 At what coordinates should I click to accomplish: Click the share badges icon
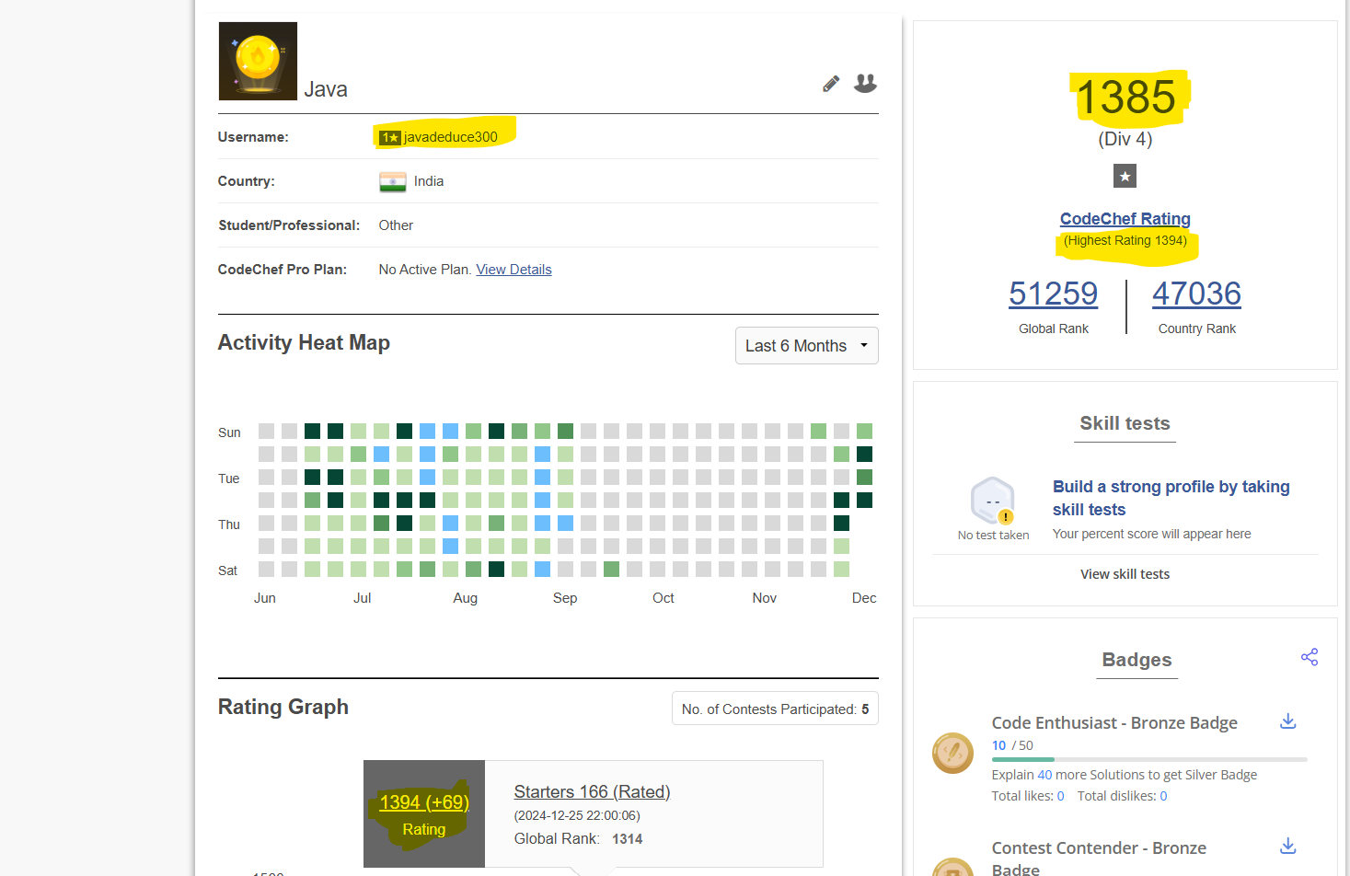click(x=1310, y=657)
